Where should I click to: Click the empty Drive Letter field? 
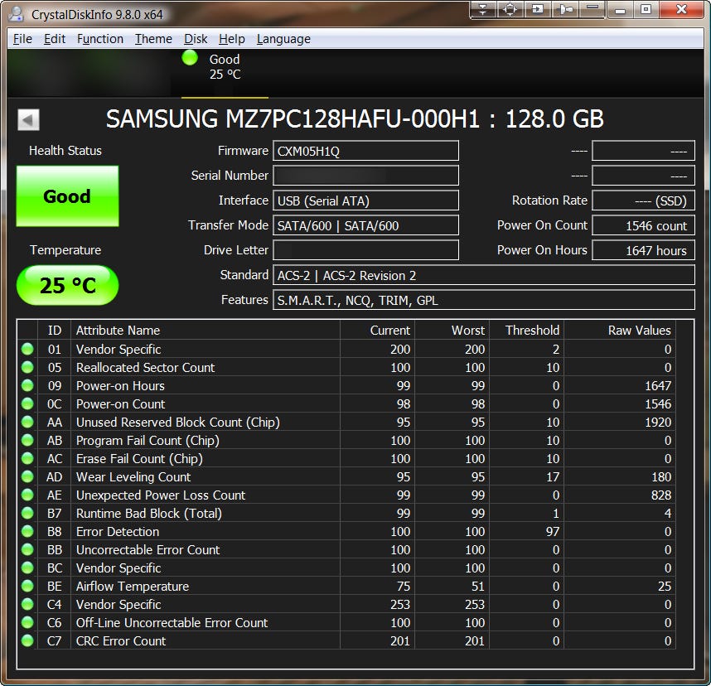365,250
